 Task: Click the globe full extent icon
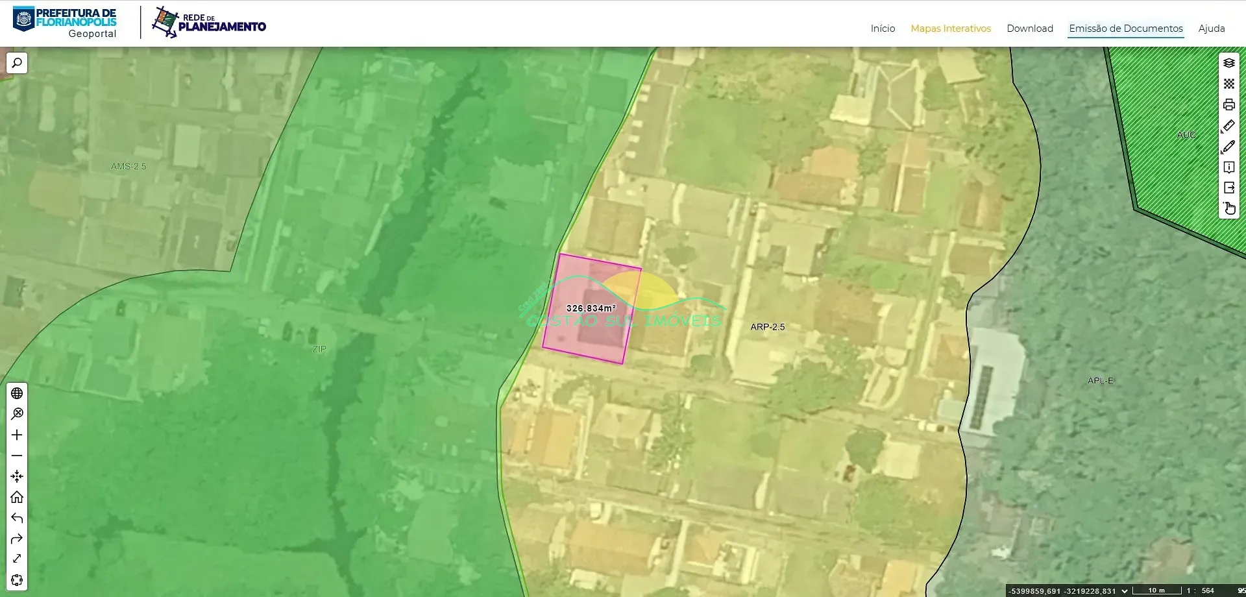[17, 393]
